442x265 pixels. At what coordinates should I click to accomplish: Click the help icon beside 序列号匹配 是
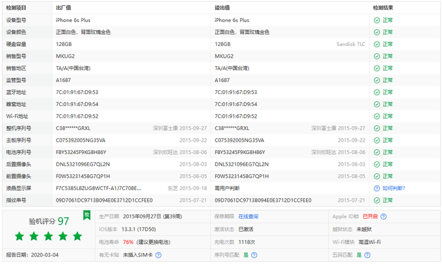254,255
